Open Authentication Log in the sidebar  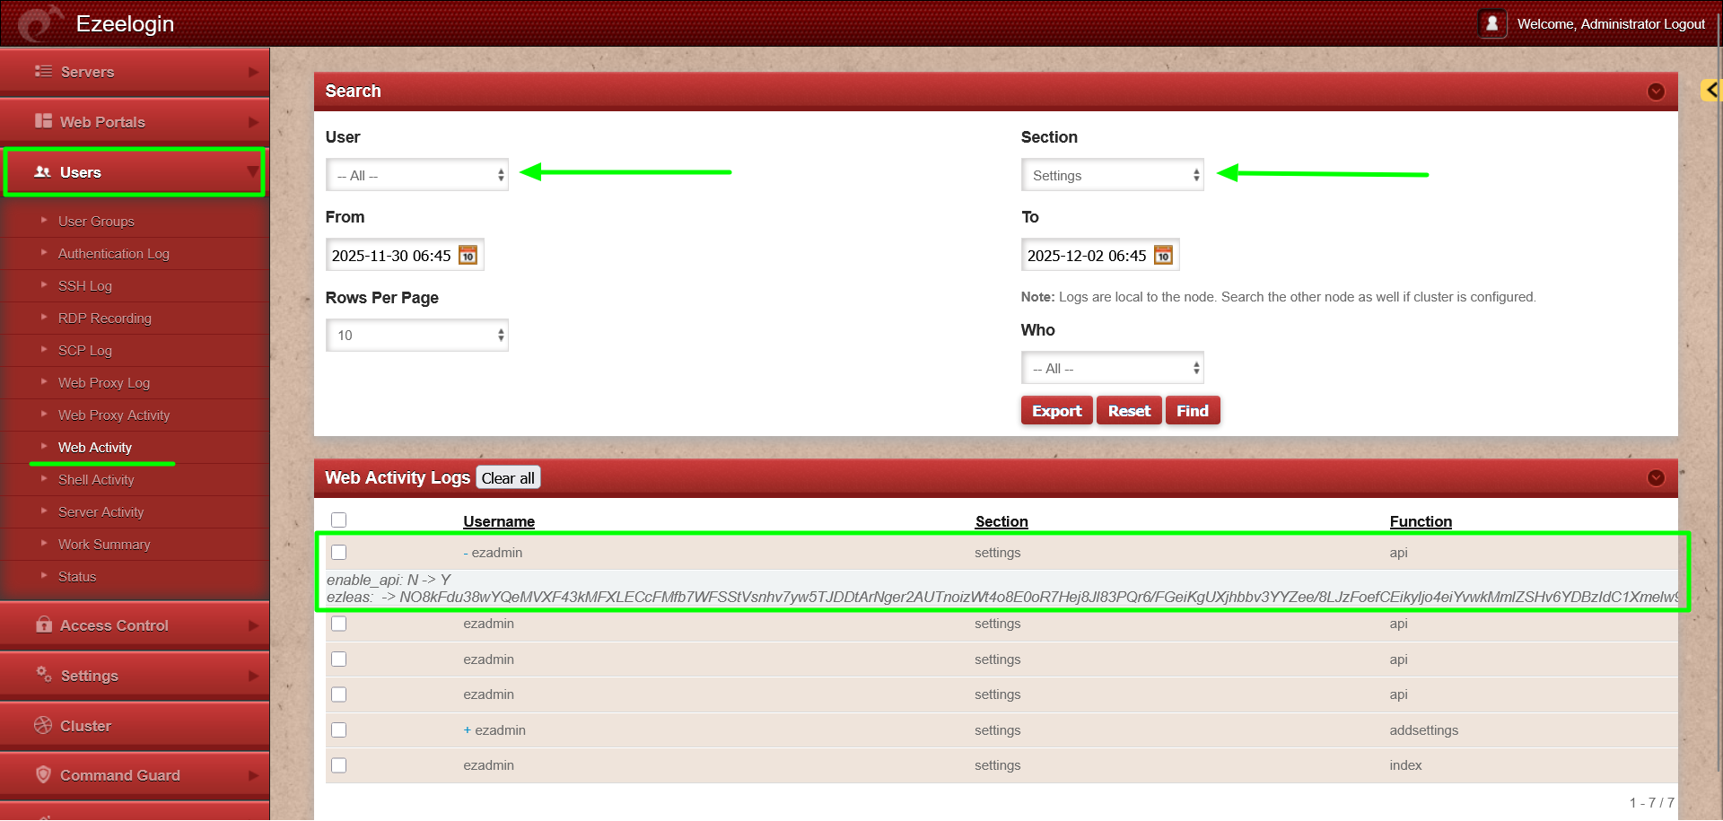(113, 254)
